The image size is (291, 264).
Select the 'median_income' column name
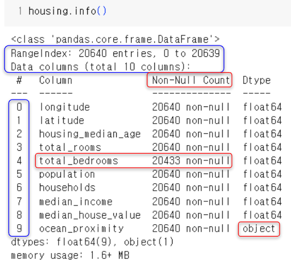76,201
